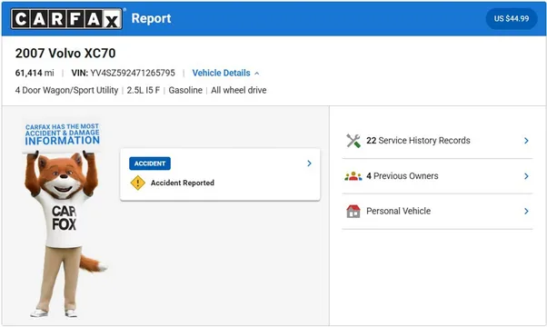
Task: Click the 4 Door Wagon/Sport Utility text
Action: click(x=66, y=90)
